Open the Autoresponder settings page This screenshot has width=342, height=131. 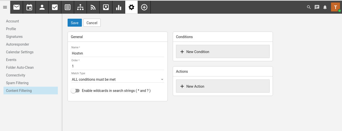18,44
